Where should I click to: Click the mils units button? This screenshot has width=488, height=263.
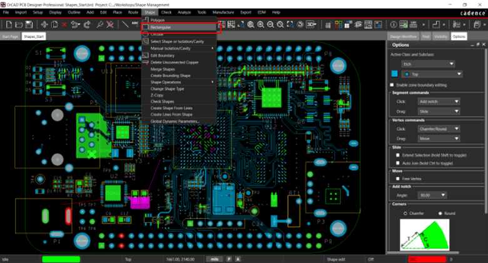click(215, 259)
